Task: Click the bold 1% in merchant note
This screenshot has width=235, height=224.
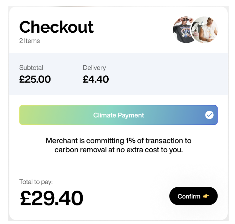Action: 129,141
